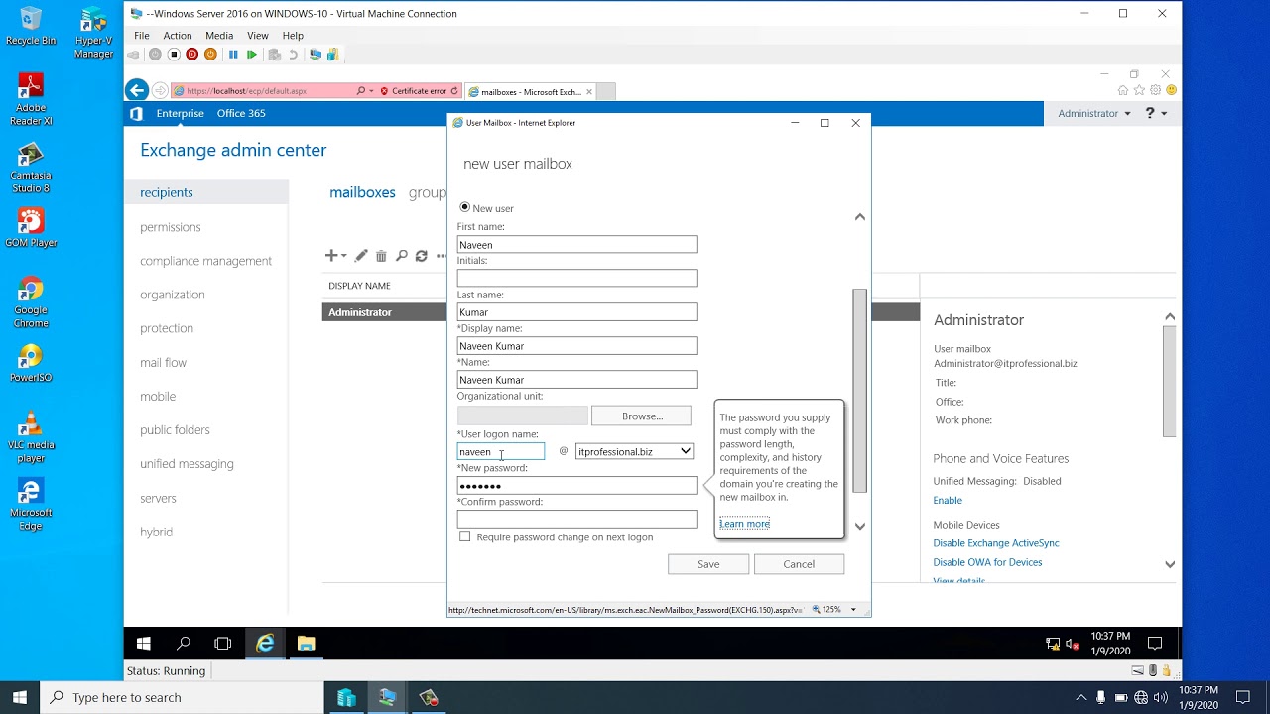Click the Cancel button
The width and height of the screenshot is (1270, 714).
[799, 564]
